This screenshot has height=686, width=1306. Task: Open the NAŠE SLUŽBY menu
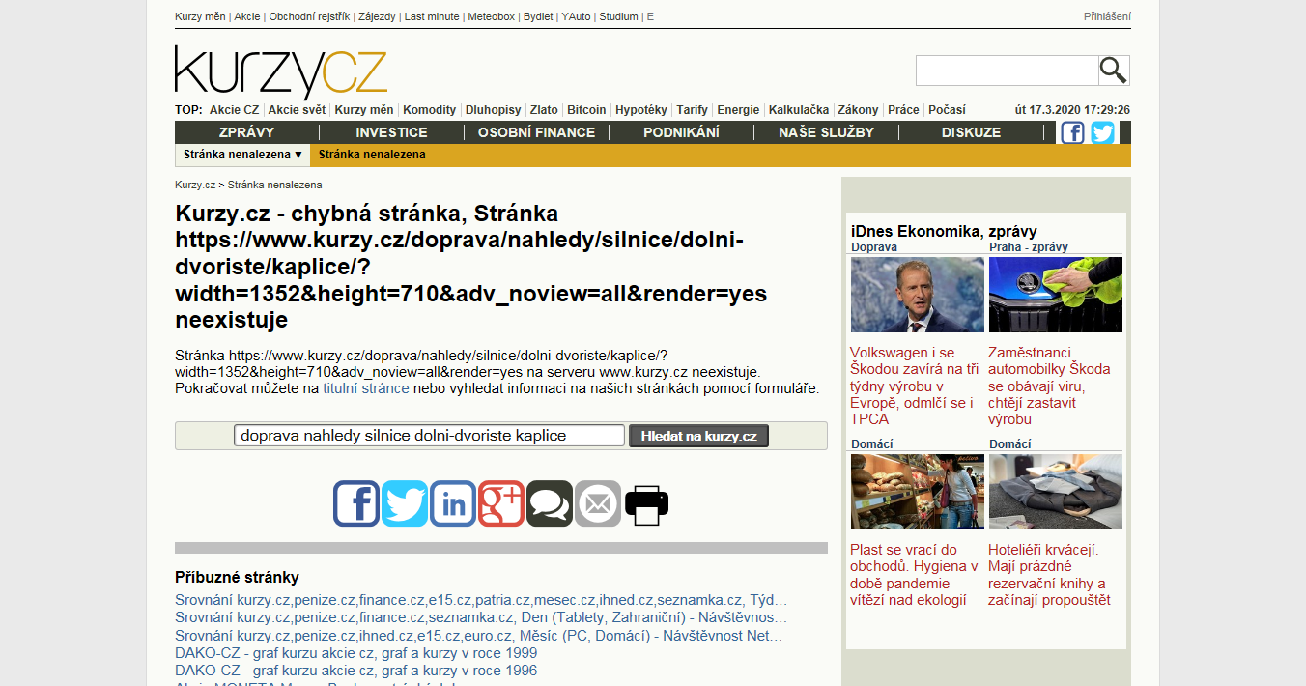pos(826,132)
